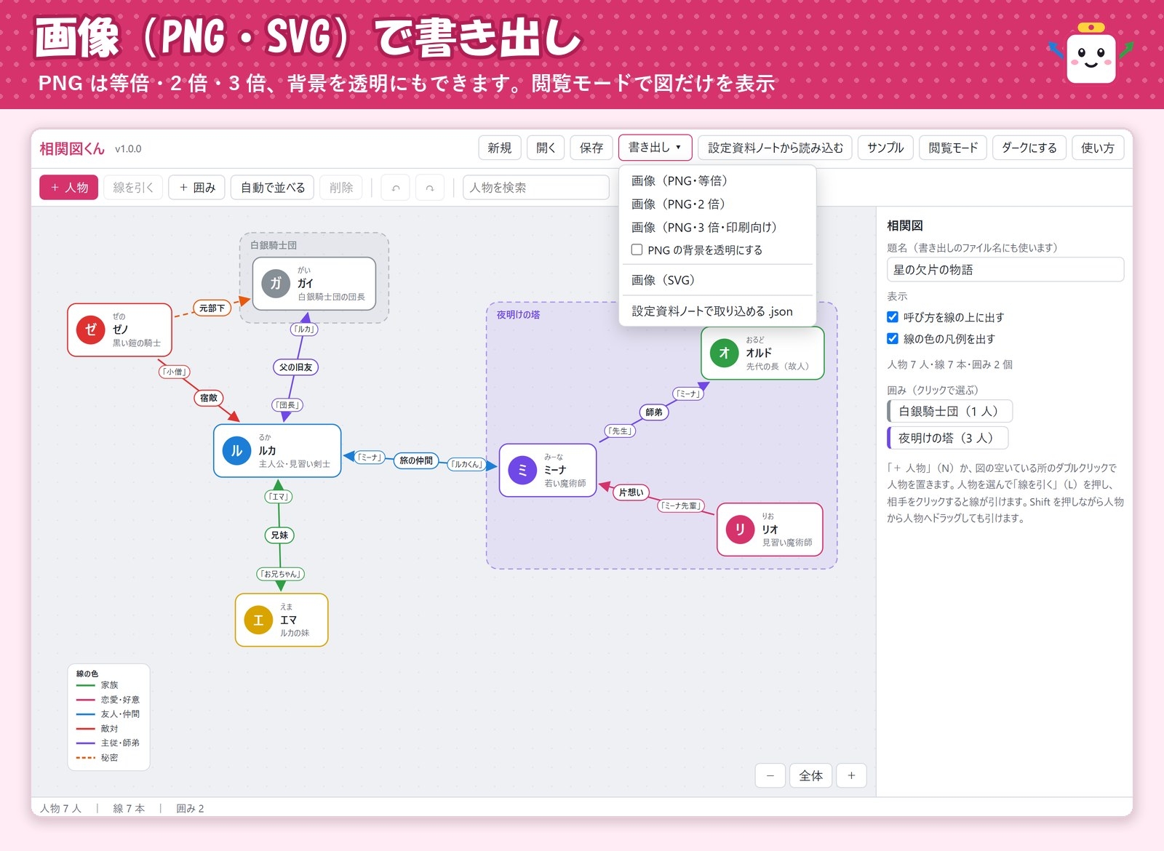Click the 新規 button
Viewport: 1164px width, 851px height.
click(x=500, y=148)
